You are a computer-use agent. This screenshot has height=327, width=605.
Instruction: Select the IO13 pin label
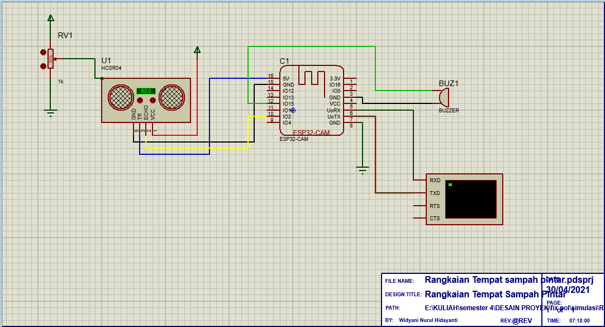click(x=288, y=98)
